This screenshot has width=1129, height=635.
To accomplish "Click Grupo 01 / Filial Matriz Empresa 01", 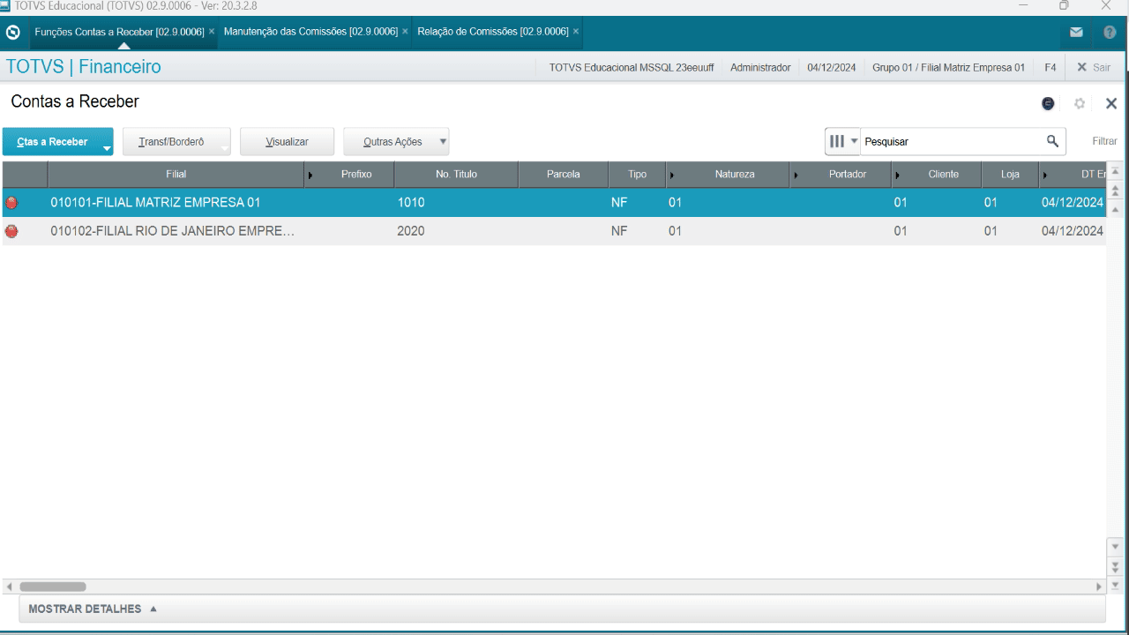I will click(x=948, y=67).
